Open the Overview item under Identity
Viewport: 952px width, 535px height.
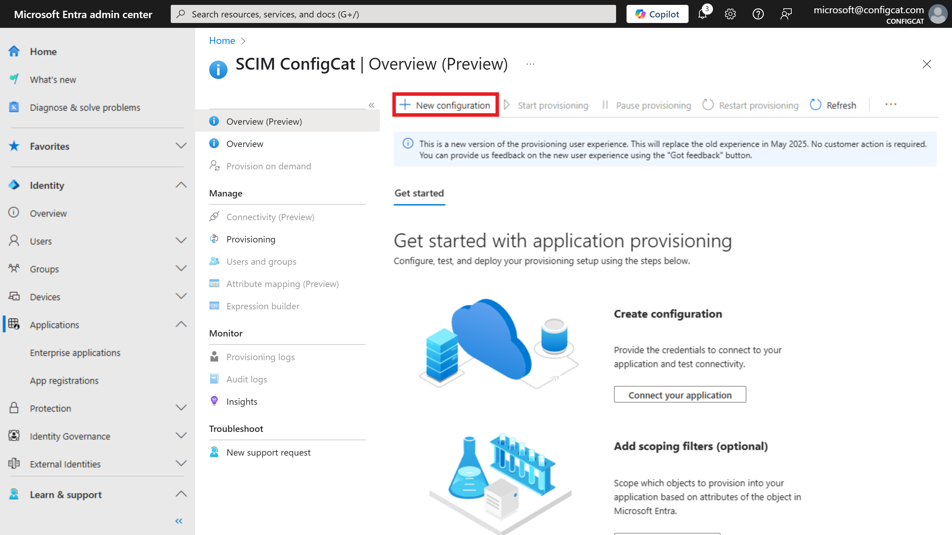(48, 213)
